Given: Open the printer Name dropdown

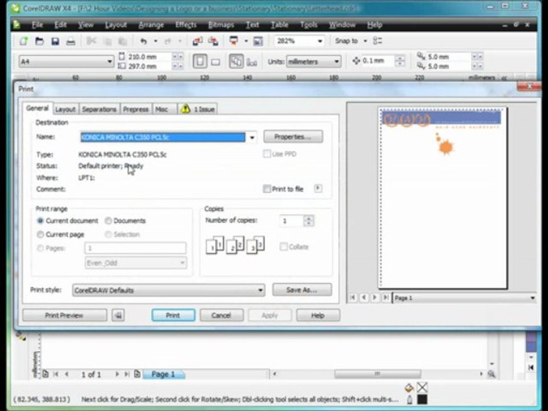Looking at the screenshot, I should (x=252, y=138).
